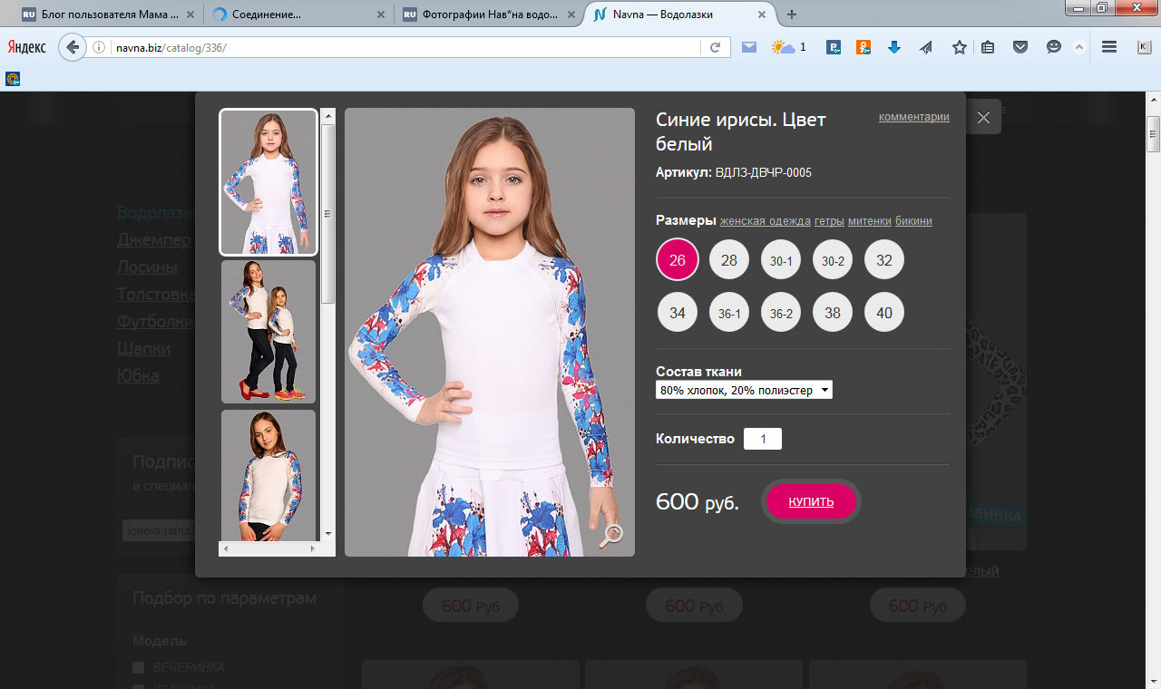Select size 30-1
This screenshot has width=1161, height=689.
781,260
